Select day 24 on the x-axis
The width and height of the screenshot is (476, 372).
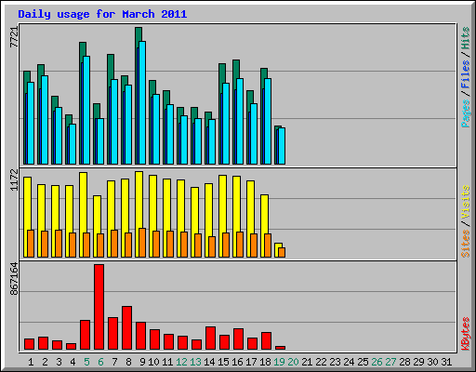pyautogui.click(x=349, y=362)
